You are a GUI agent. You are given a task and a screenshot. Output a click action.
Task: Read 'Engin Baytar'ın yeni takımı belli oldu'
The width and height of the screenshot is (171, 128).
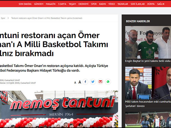(x=148, y=61)
